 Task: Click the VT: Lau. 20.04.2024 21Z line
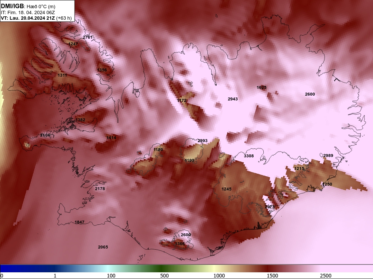coord(28,18)
